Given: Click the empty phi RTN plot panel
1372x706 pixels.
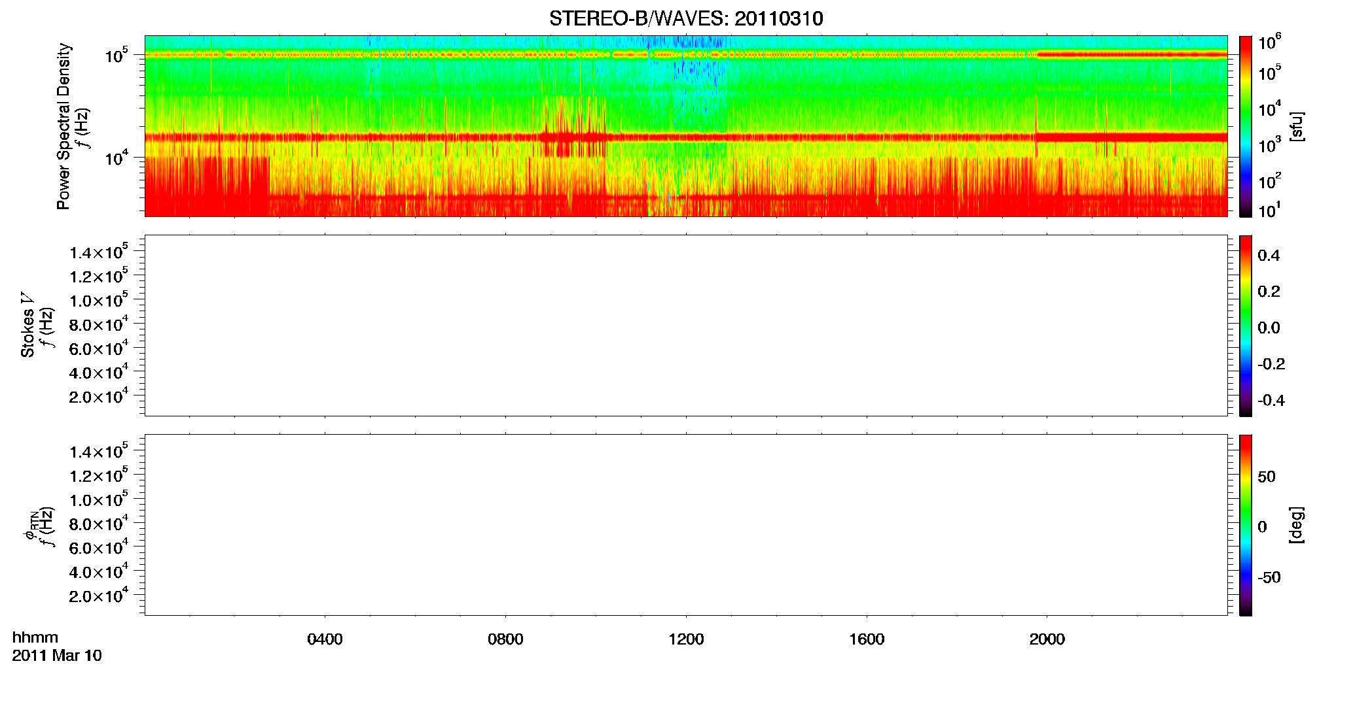Looking at the screenshot, I should (x=686, y=525).
